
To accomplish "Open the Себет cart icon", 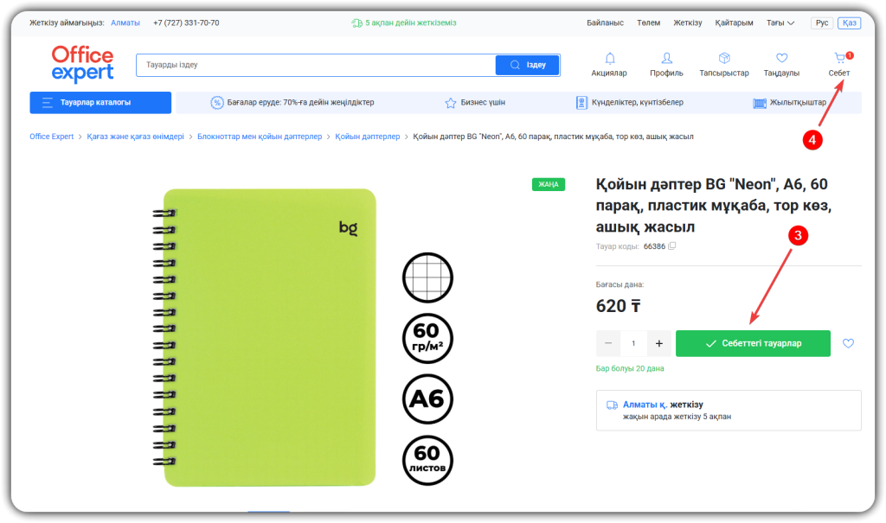I will coord(839,58).
